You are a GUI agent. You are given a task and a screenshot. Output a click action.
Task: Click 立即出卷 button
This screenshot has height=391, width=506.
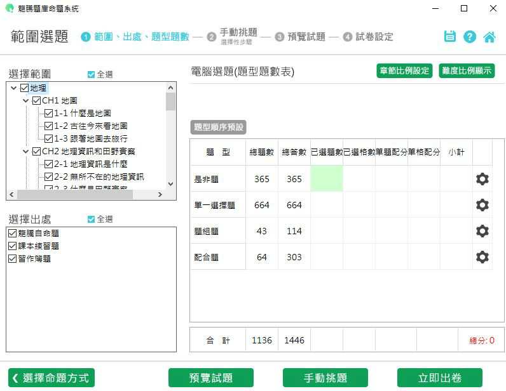(x=439, y=378)
